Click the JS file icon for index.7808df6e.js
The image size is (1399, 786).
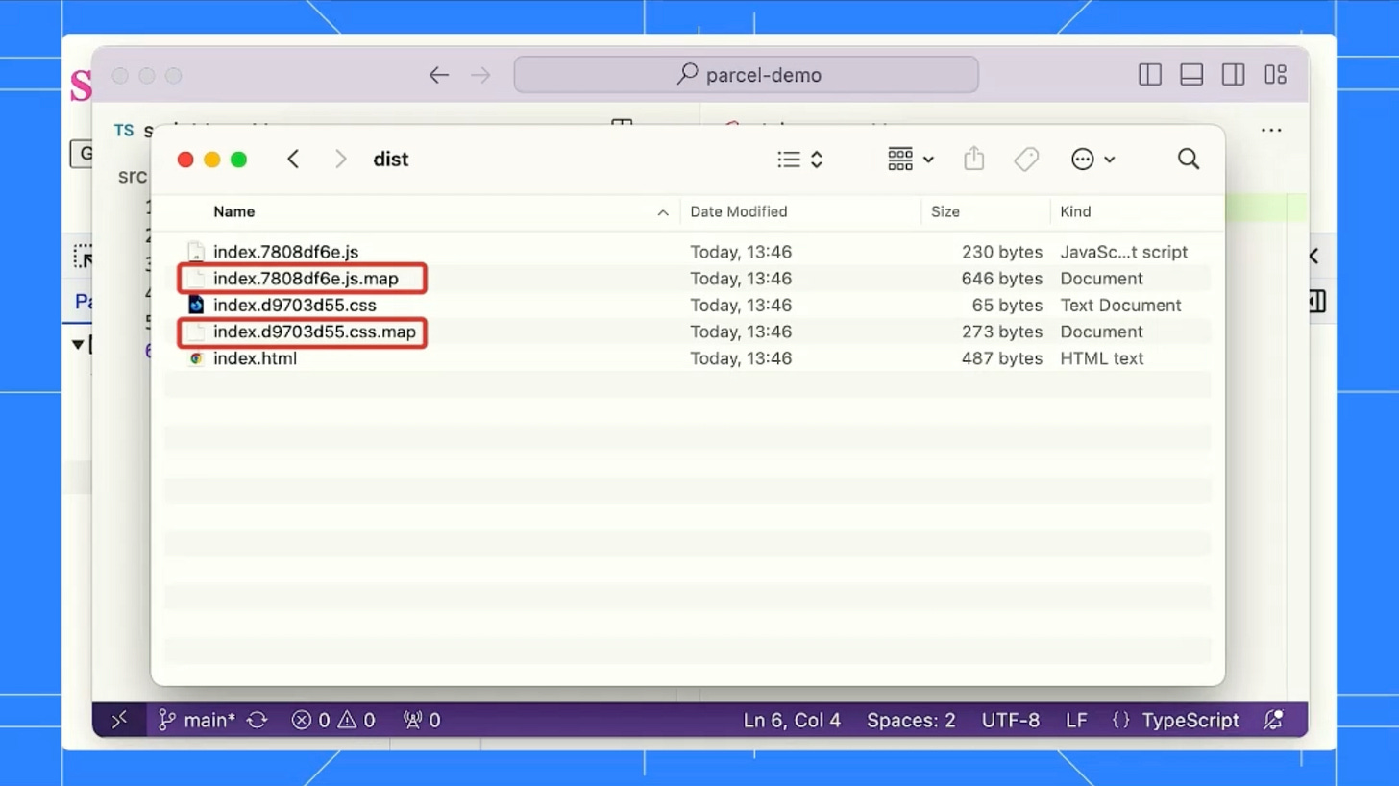pos(196,252)
